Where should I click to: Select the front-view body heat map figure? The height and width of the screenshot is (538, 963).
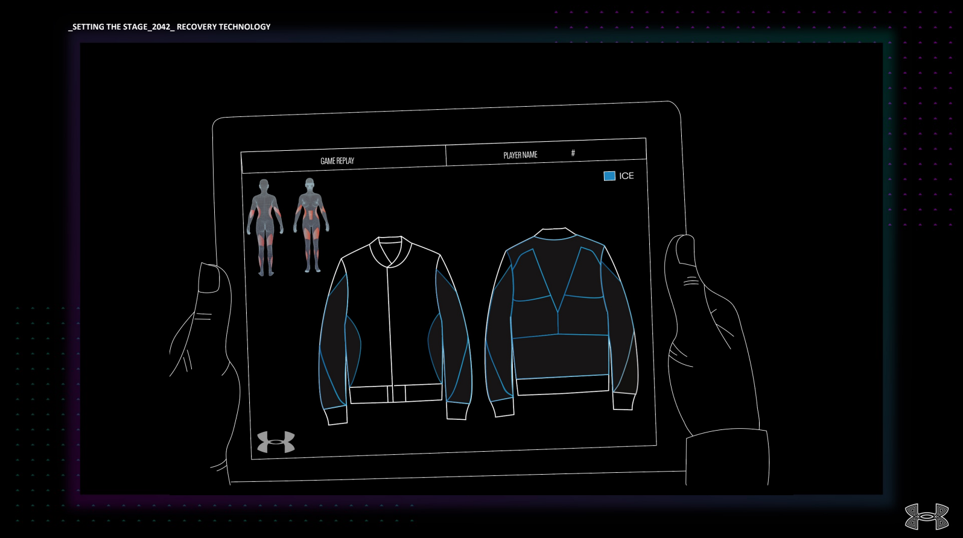tap(311, 226)
